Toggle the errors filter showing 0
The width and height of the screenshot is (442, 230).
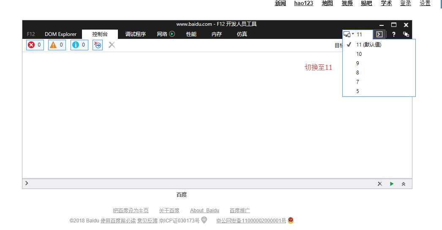35,45
